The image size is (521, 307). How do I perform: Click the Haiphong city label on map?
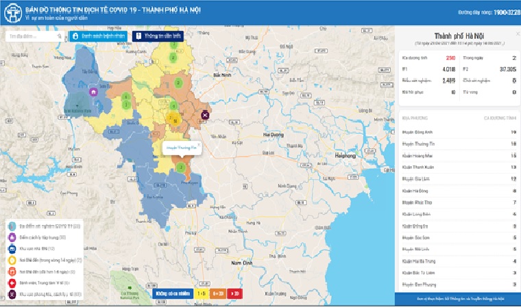[x=346, y=156]
